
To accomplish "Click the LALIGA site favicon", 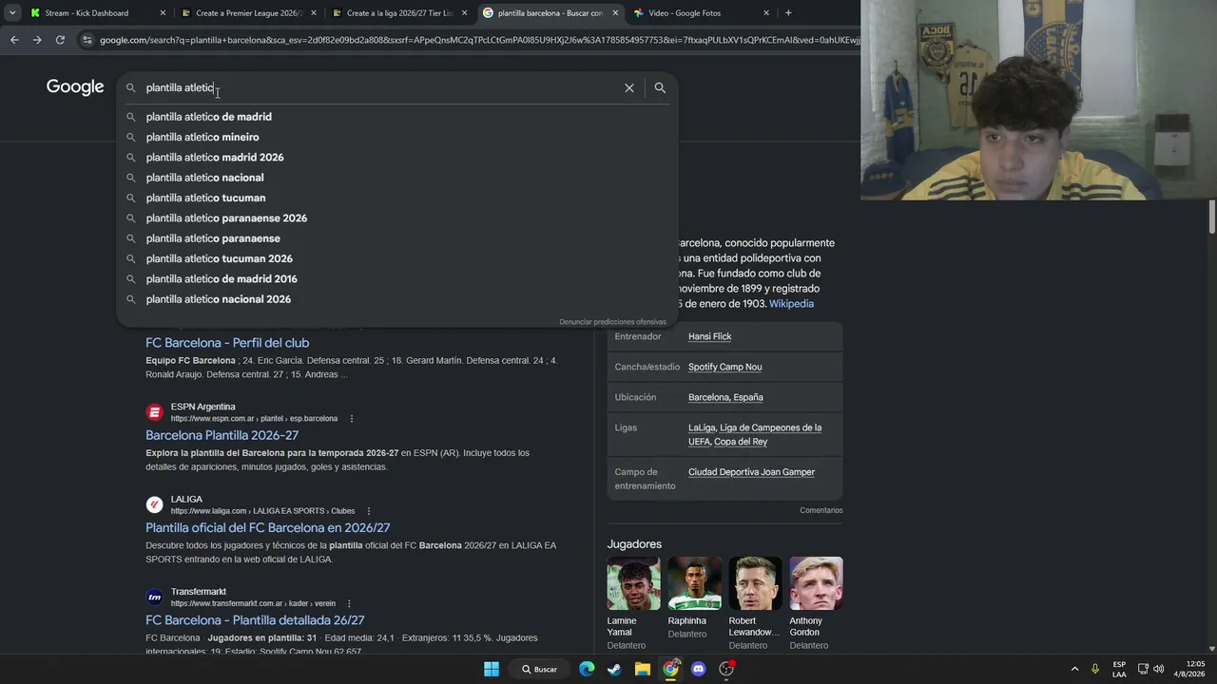I will point(154,504).
